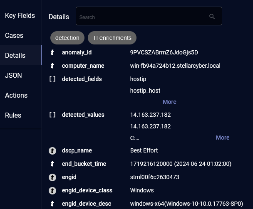Open the JSON tab

pos(13,76)
